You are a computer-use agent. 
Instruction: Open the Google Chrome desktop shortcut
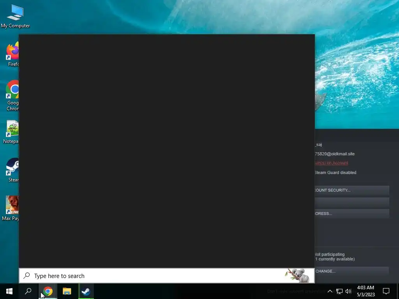[13, 96]
